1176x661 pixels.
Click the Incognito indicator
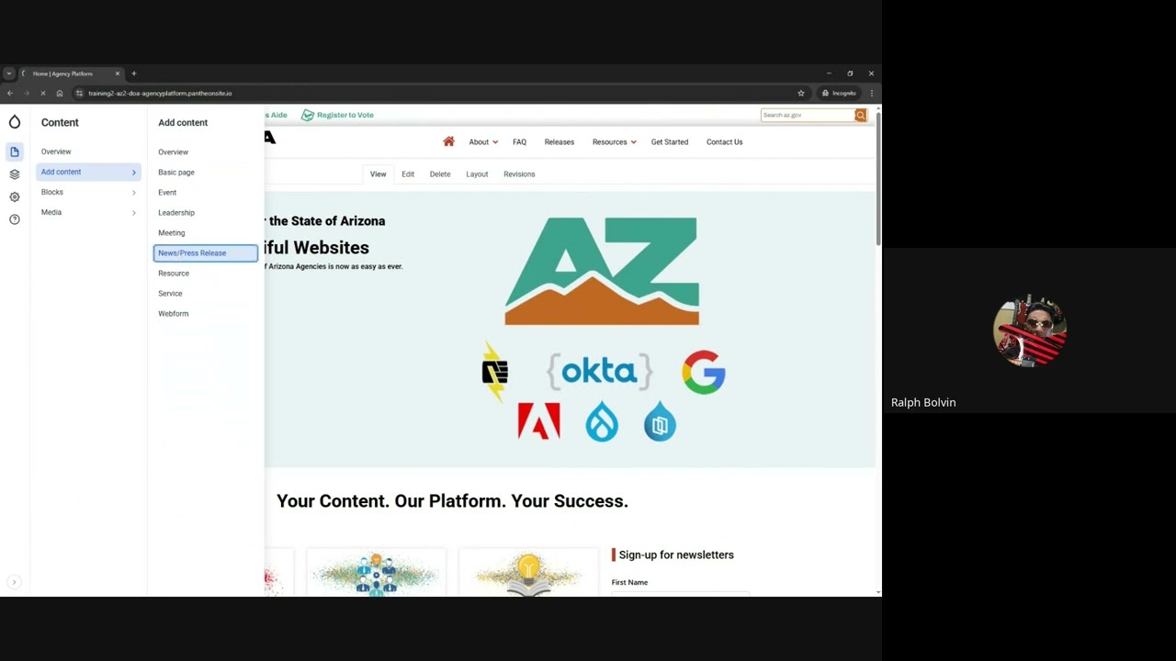839,93
